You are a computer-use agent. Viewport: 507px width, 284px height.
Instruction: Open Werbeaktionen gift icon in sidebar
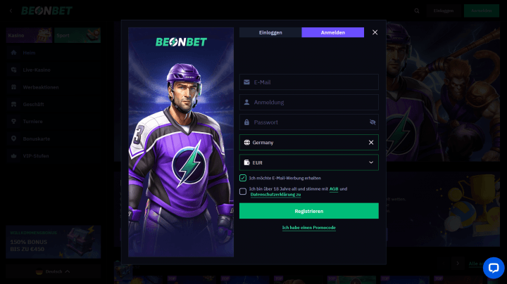(13, 87)
